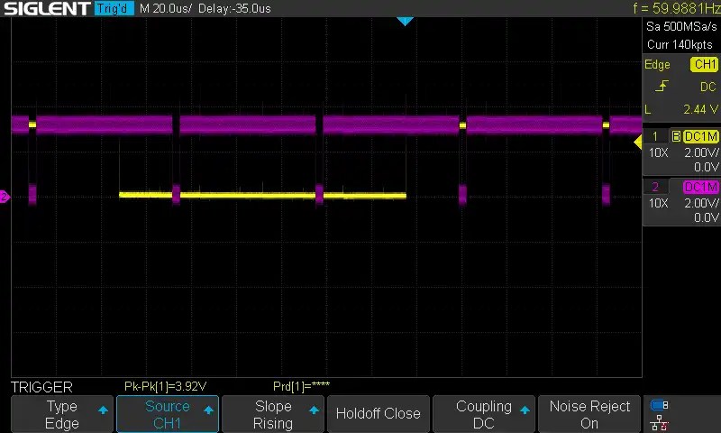The width and height of the screenshot is (721, 433).
Task: Click the network LAN status icon
Action: 660,422
